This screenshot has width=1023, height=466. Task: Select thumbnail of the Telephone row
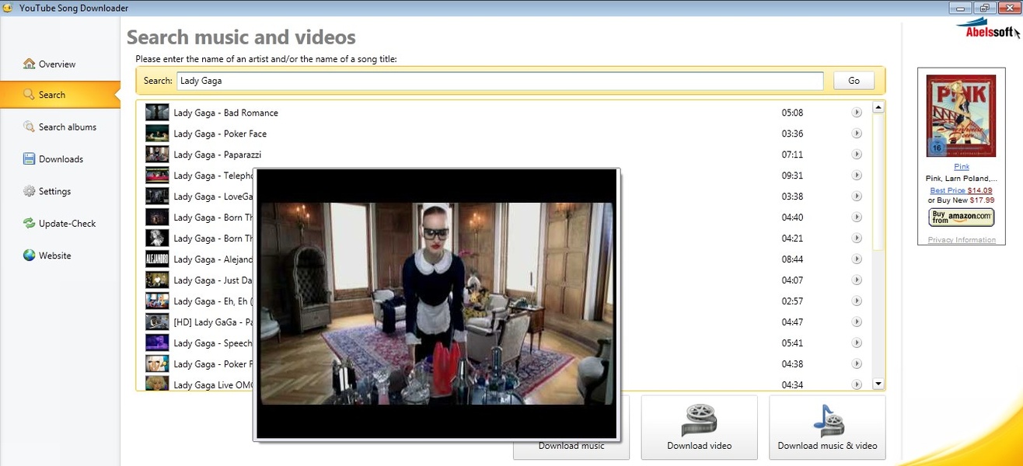[157, 176]
